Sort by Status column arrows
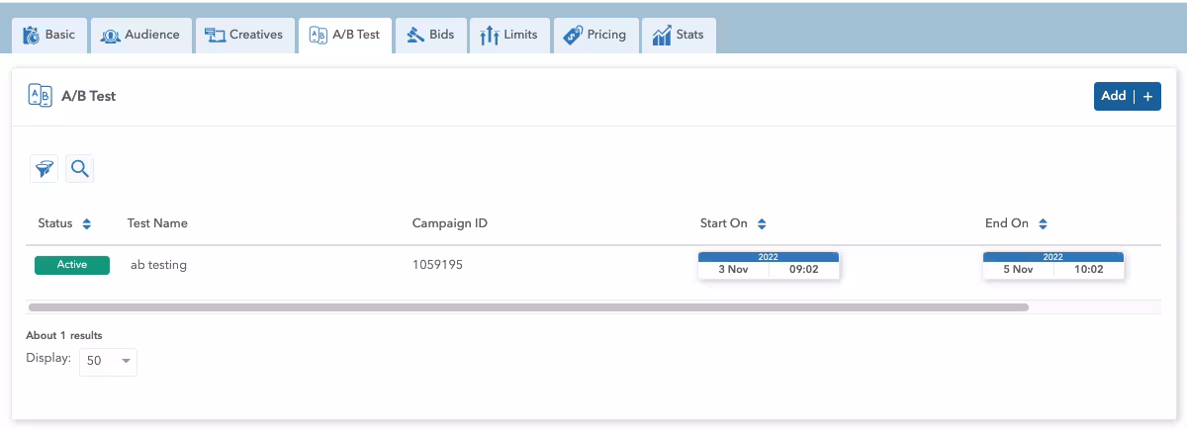 click(x=87, y=224)
